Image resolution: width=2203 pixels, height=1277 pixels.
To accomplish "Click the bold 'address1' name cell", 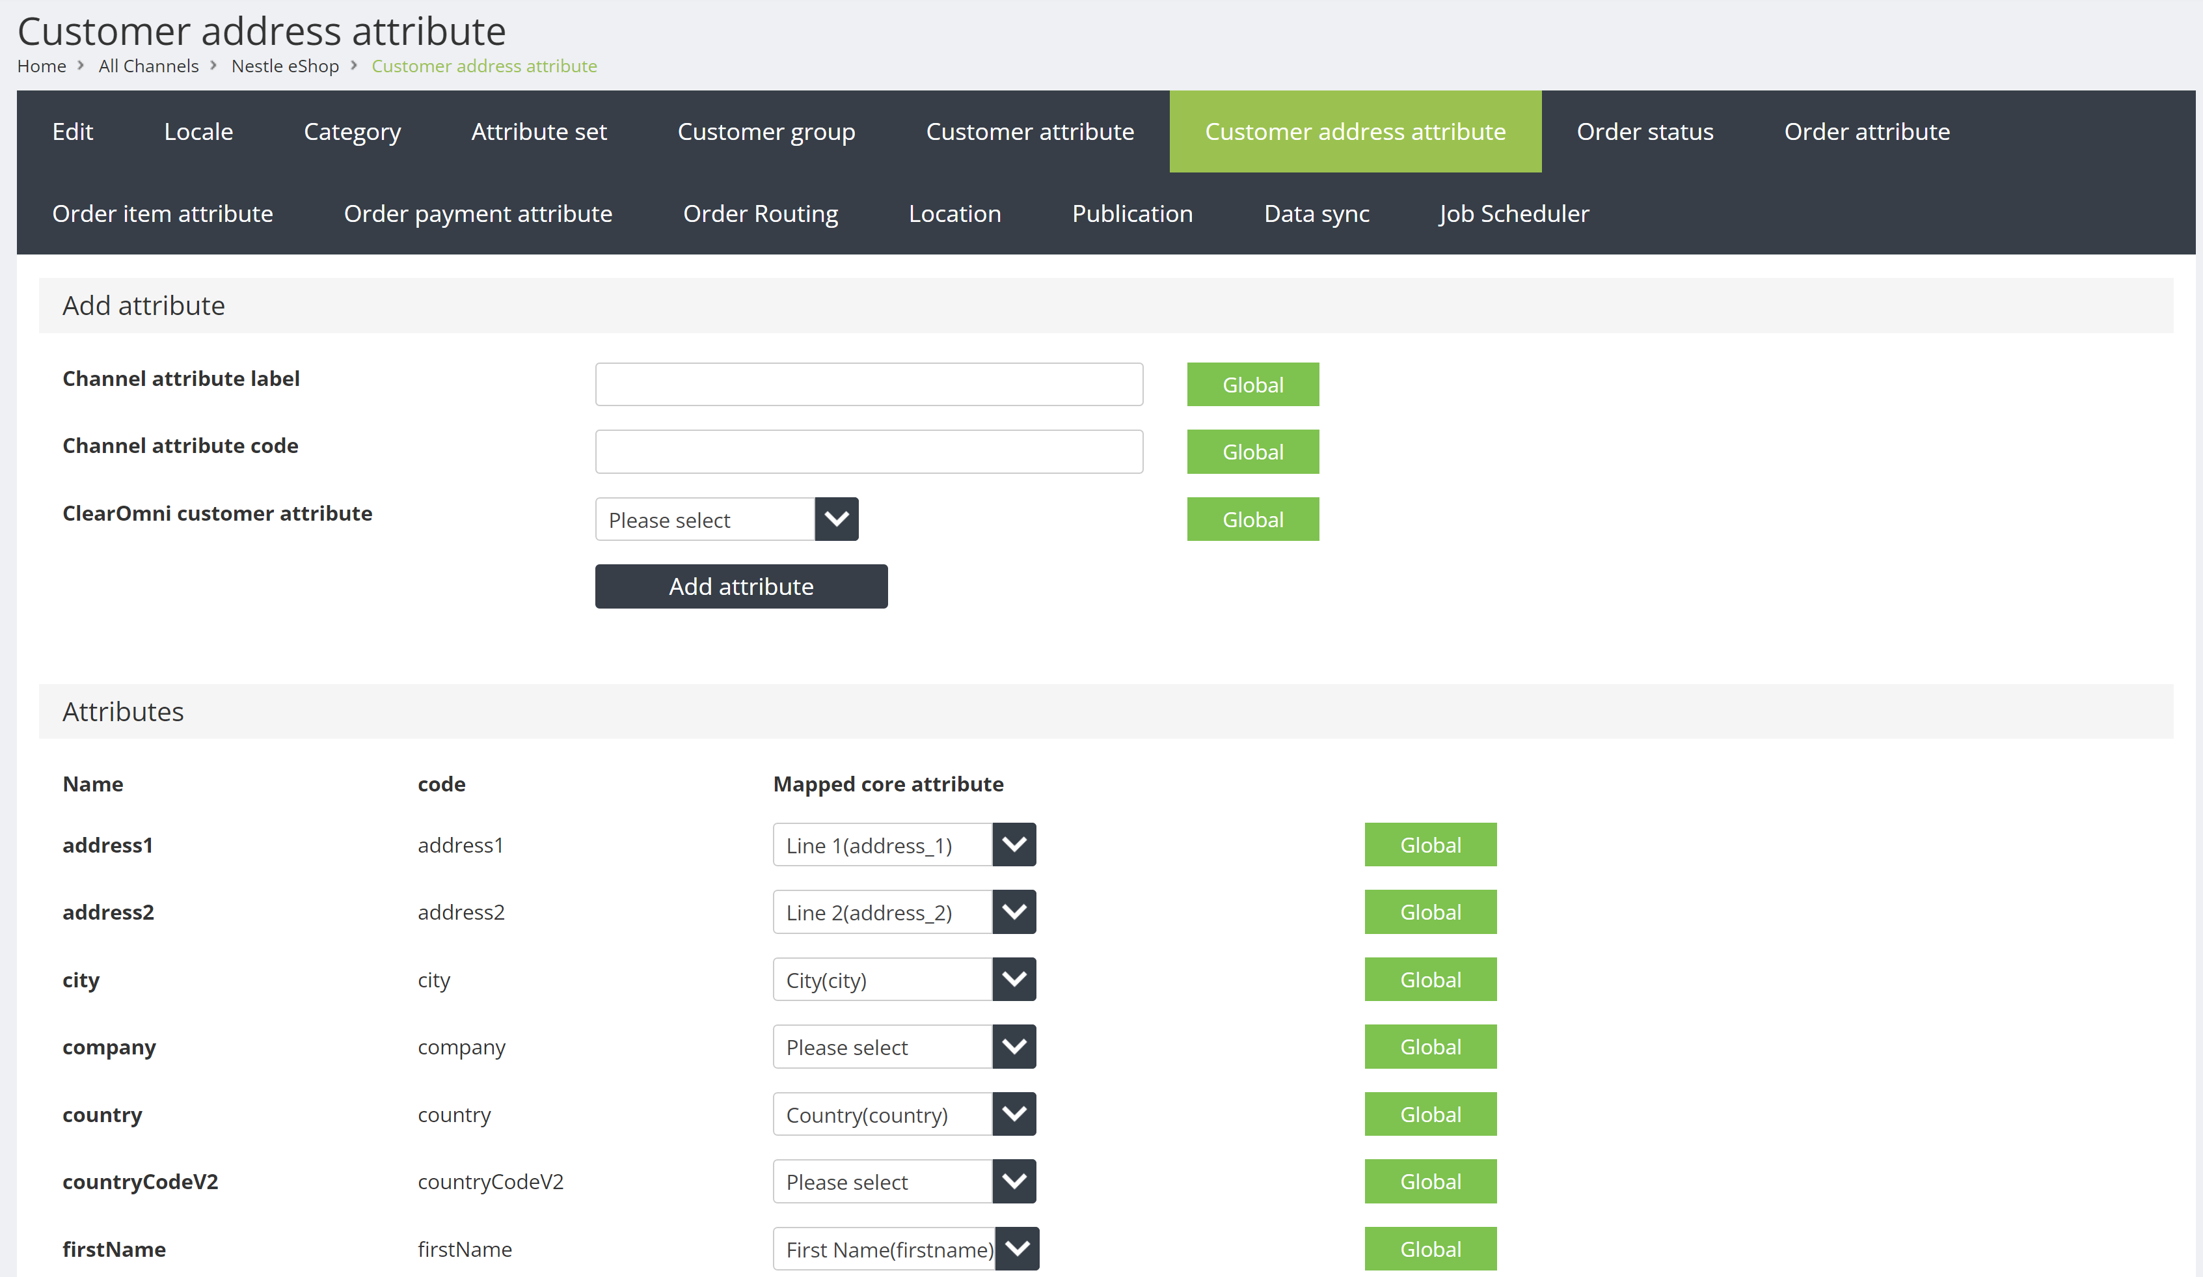I will click(107, 845).
